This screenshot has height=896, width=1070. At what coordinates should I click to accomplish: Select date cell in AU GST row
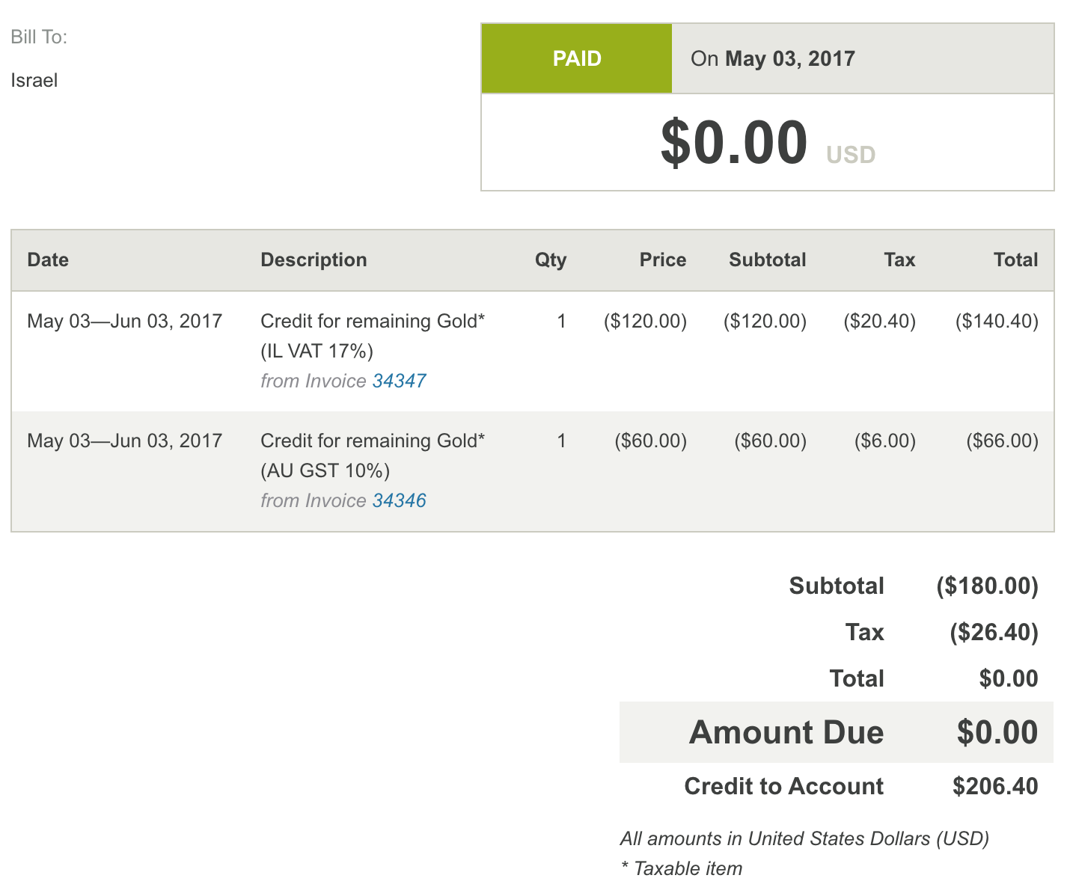(x=125, y=441)
